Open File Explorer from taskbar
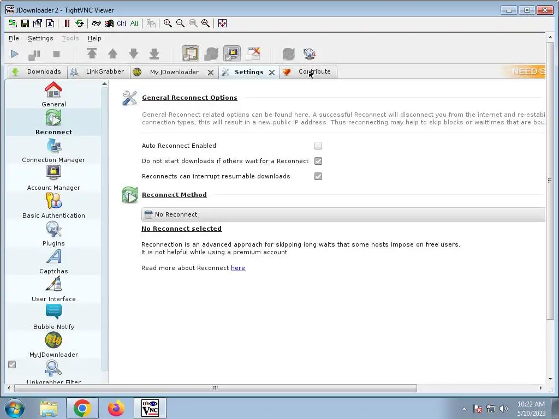Screen dimensions: 559x419 [49, 408]
